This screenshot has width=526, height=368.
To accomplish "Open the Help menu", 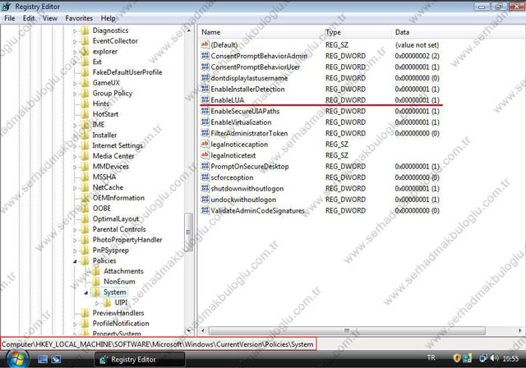I will click(x=108, y=18).
